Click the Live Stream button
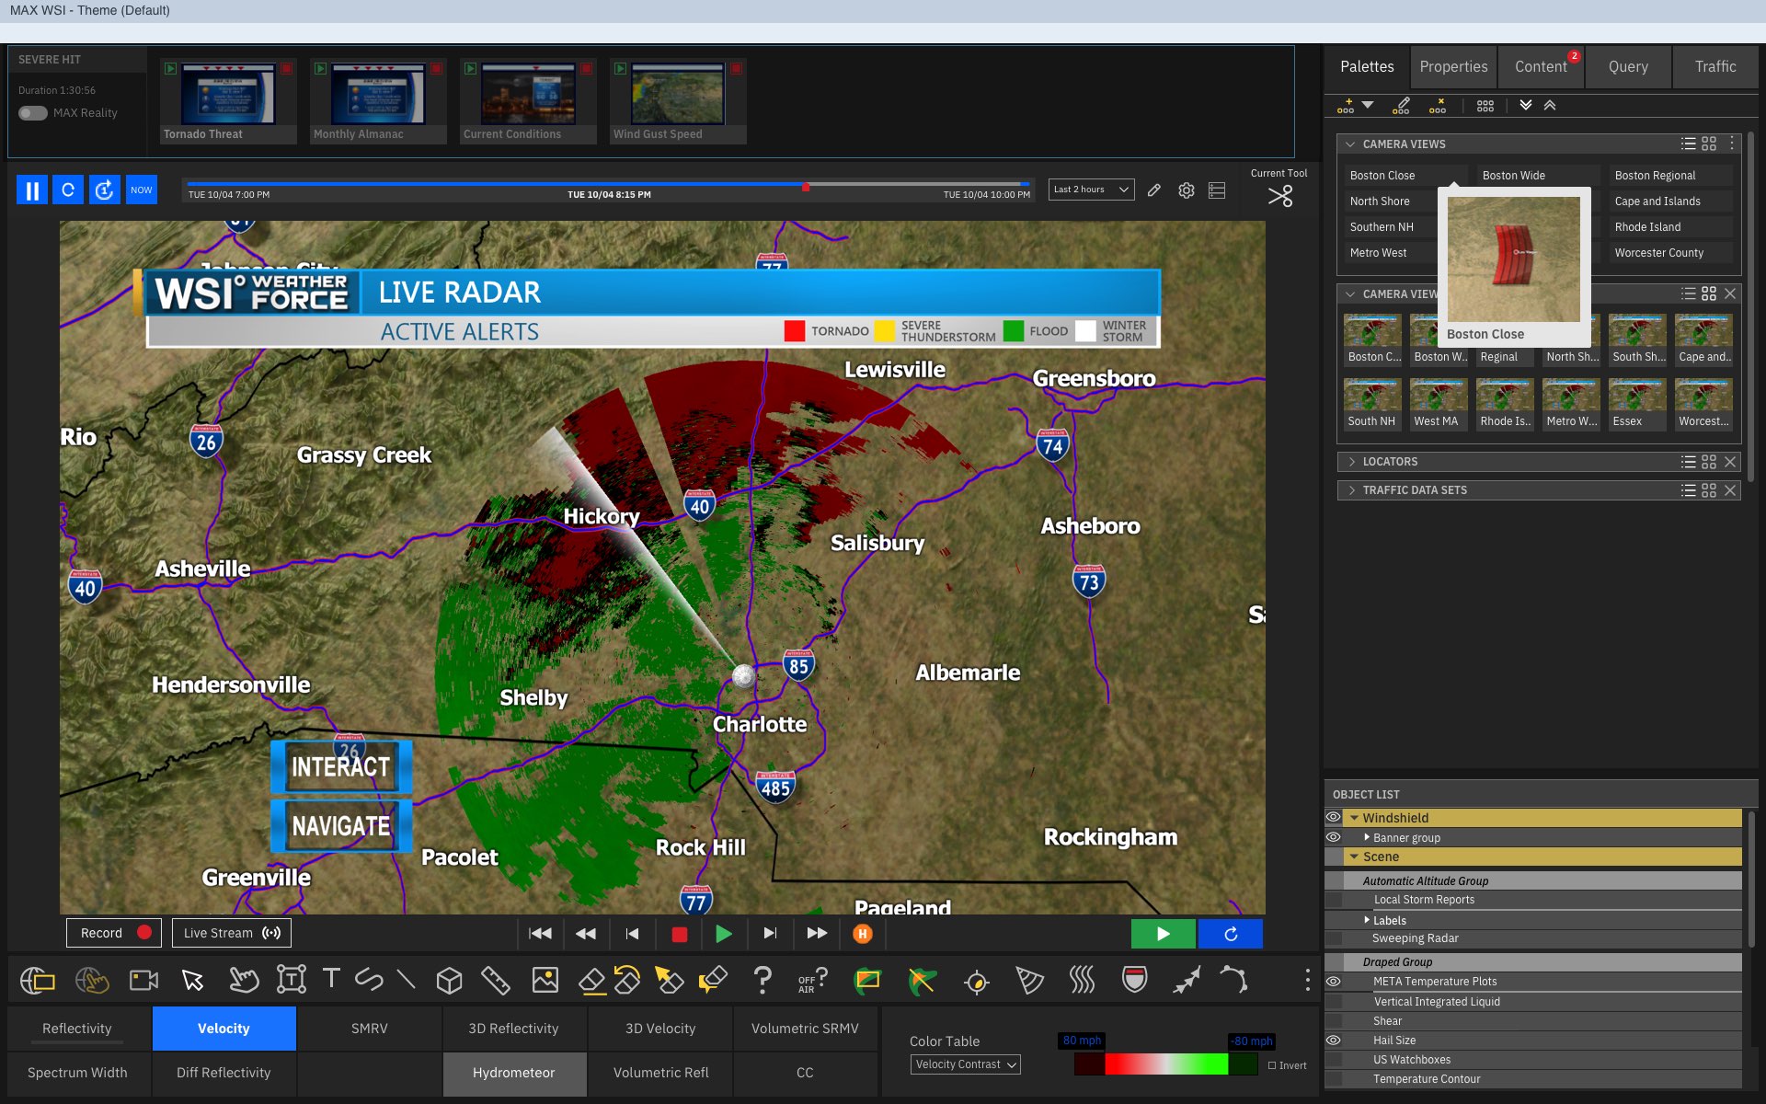1766x1104 pixels. click(231, 933)
